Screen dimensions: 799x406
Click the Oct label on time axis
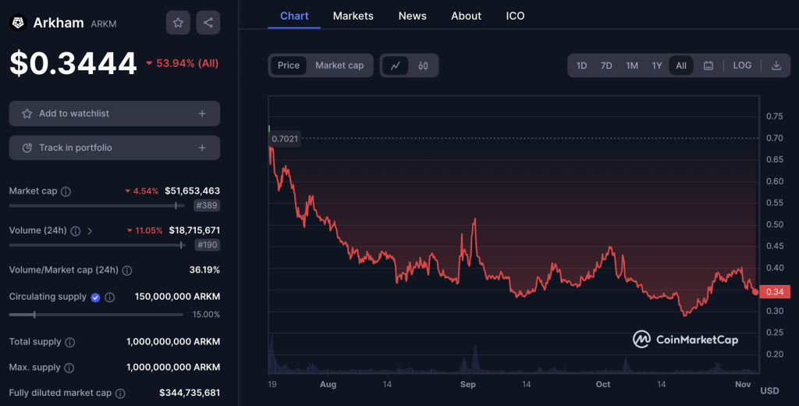[603, 385]
